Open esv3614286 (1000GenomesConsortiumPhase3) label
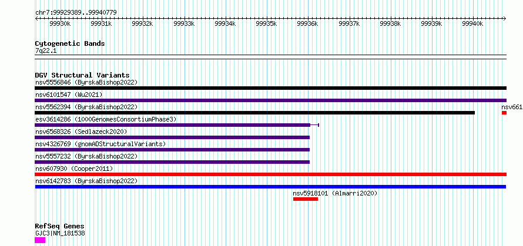 coord(106,119)
